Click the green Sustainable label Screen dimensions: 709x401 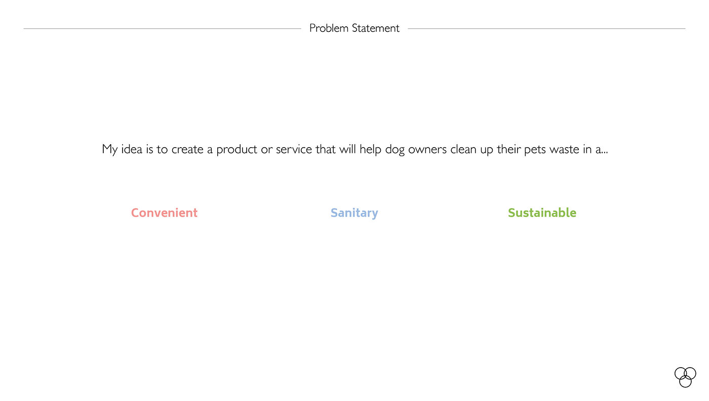point(542,213)
